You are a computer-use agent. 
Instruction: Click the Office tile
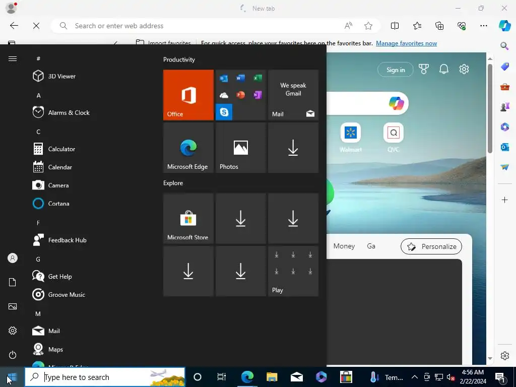(188, 95)
